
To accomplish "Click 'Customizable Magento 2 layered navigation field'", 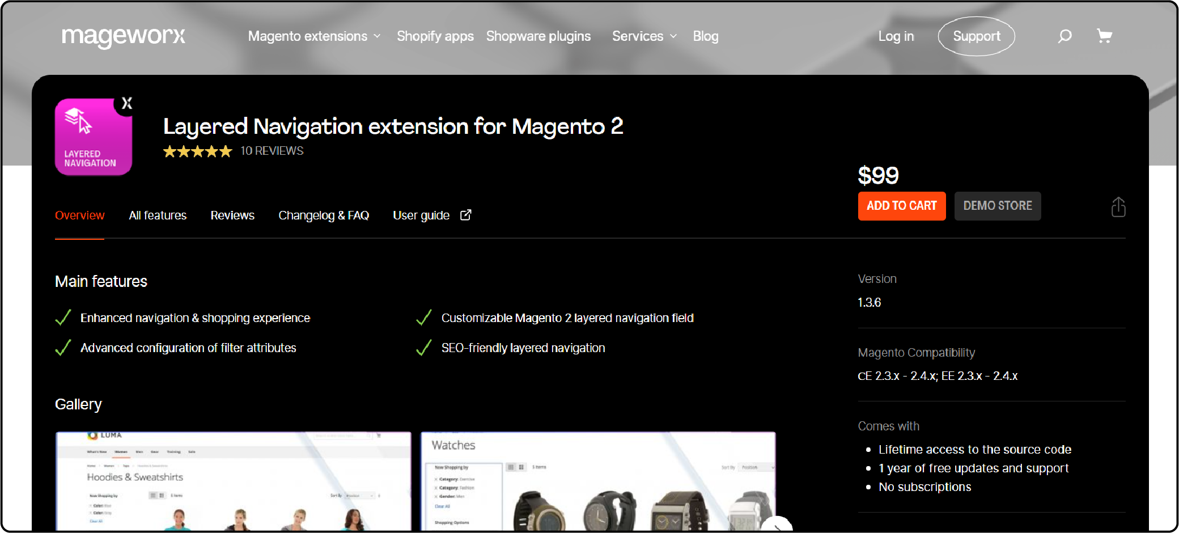I will point(567,318).
